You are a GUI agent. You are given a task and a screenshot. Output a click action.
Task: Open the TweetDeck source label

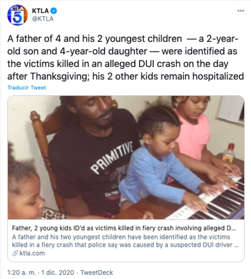tap(96, 273)
